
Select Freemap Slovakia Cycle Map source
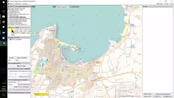(17, 8)
